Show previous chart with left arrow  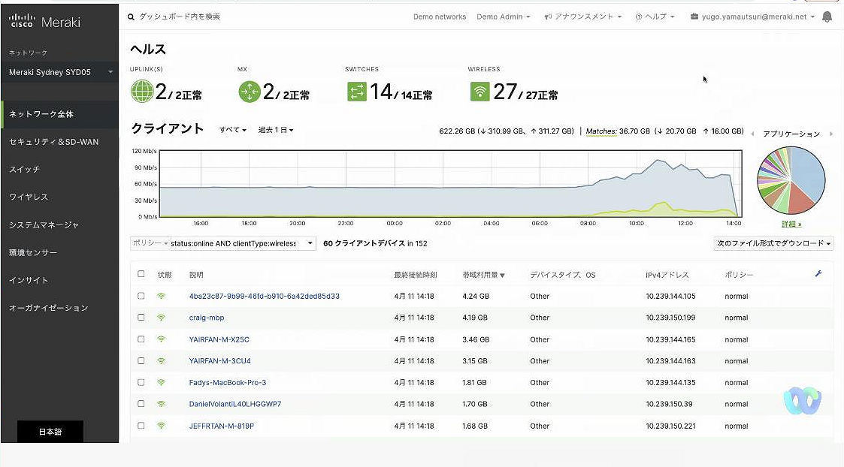(x=752, y=134)
